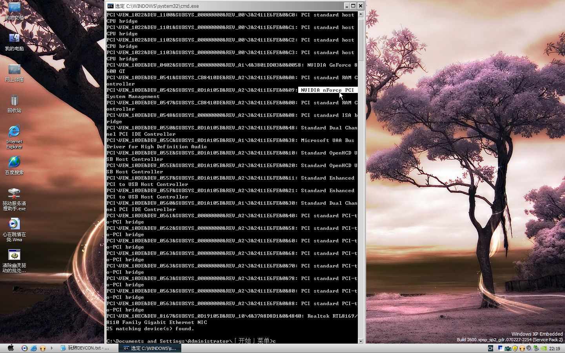Viewport: 565px width, 353px height.
Task: Click the DEV_8167 Realtek device ID line
Action: (x=232, y=316)
